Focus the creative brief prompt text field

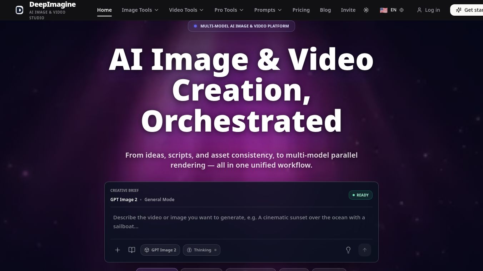tap(241, 222)
